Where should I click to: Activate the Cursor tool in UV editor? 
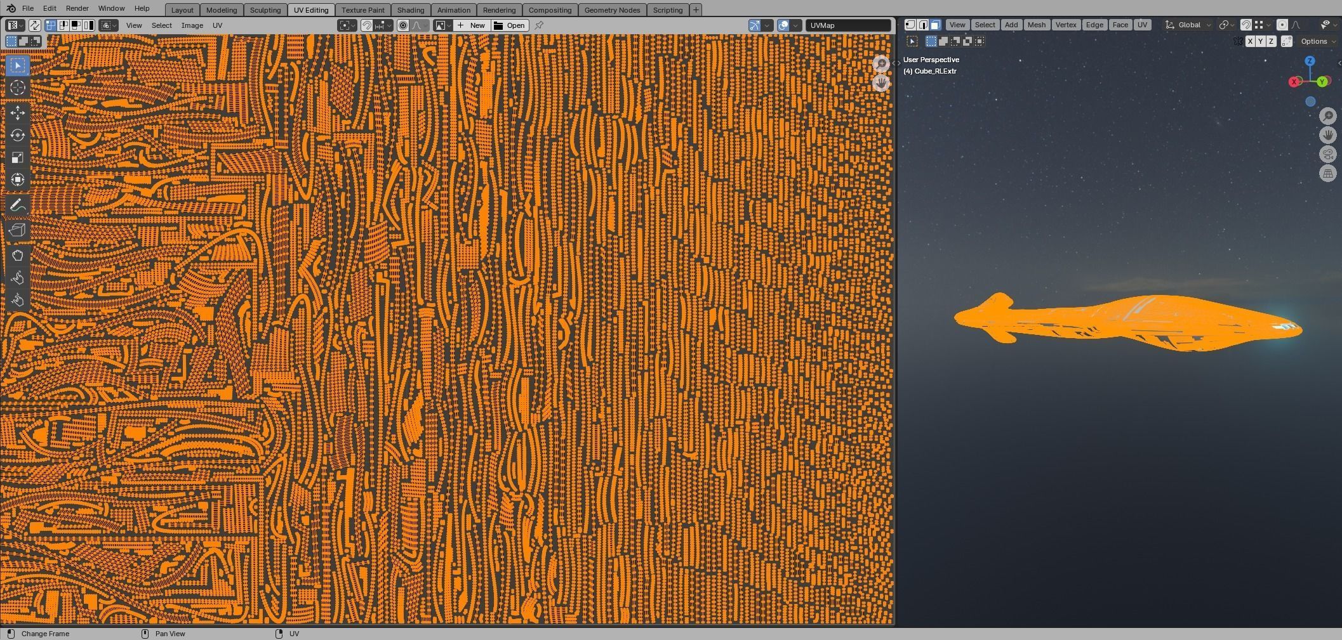pyautogui.click(x=18, y=88)
